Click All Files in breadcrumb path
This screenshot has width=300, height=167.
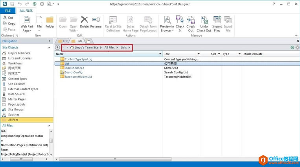click(110, 48)
